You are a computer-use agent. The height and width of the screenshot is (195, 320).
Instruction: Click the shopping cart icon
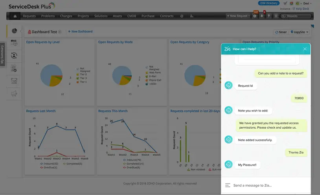pos(285,3)
